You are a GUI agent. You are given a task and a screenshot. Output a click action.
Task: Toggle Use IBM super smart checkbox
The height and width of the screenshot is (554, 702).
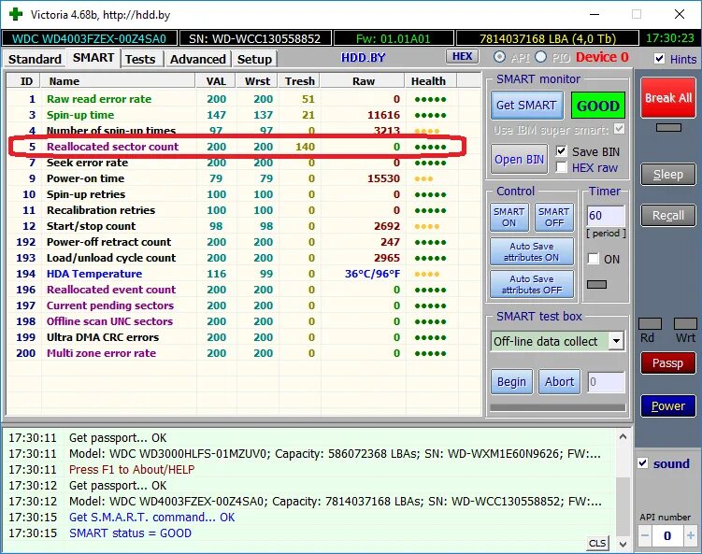pyautogui.click(x=619, y=129)
